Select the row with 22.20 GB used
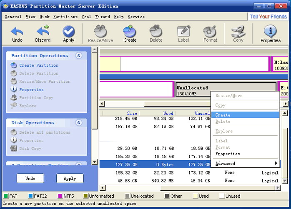This screenshot has width=291, height=209. 190,173
